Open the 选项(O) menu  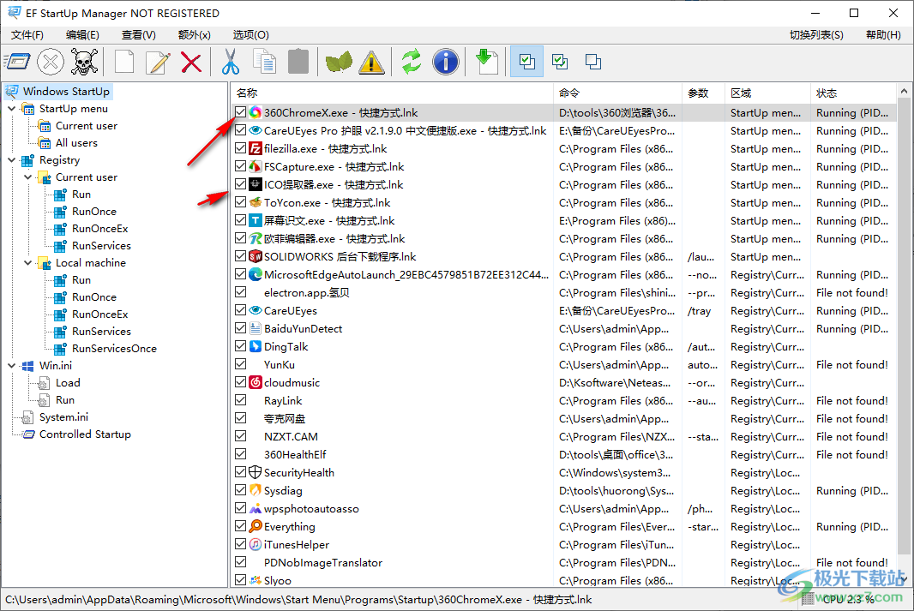pyautogui.click(x=250, y=35)
